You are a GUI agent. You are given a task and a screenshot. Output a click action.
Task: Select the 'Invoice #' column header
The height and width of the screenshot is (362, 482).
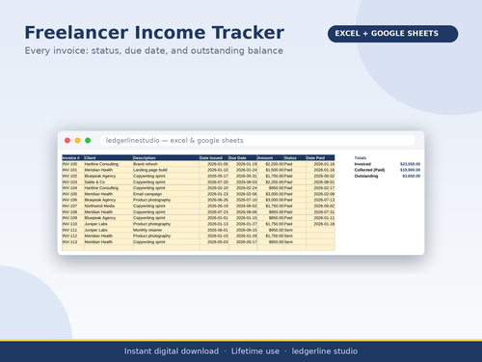pyautogui.click(x=73, y=157)
